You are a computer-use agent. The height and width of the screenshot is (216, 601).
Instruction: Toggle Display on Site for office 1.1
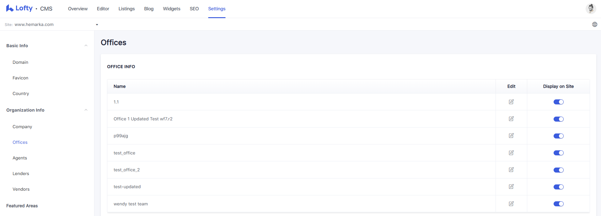coord(559,102)
